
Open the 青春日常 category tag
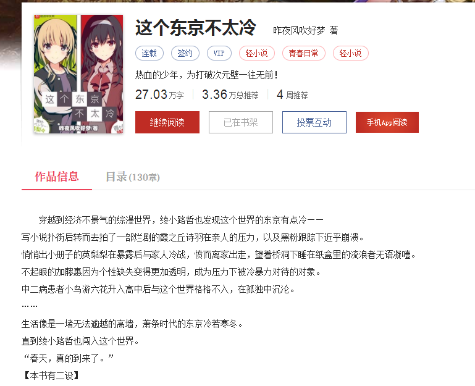303,53
